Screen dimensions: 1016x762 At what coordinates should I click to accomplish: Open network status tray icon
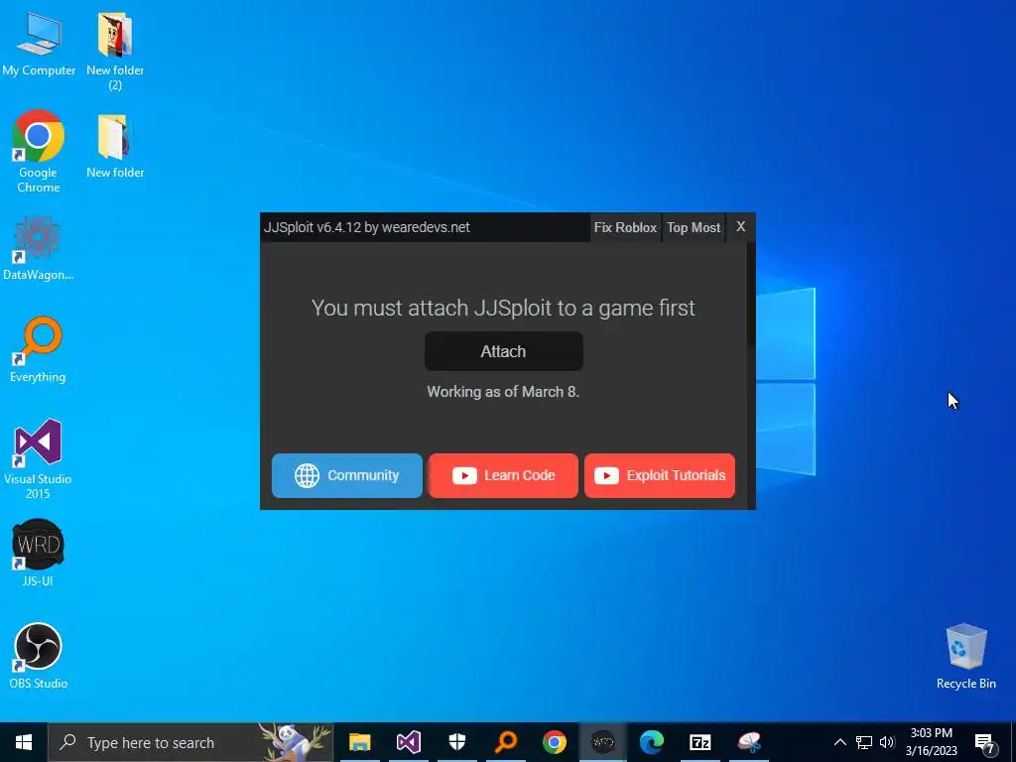click(x=864, y=742)
